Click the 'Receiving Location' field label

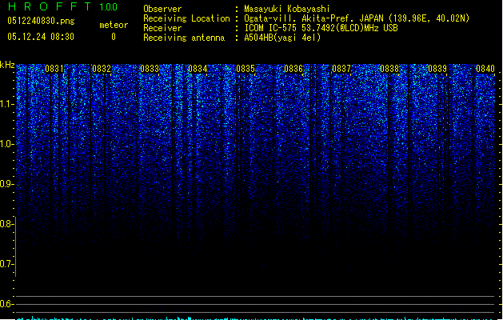pyautogui.click(x=186, y=18)
